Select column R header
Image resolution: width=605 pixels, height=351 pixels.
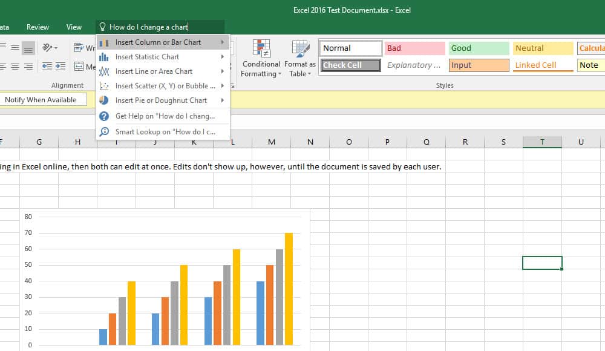point(465,142)
